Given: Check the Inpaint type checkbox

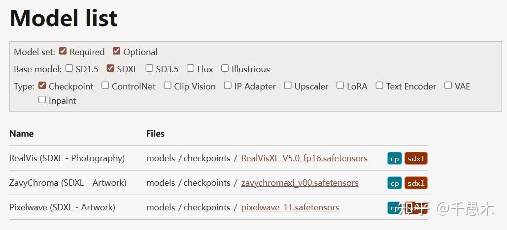Looking at the screenshot, I should pyautogui.click(x=42, y=100).
